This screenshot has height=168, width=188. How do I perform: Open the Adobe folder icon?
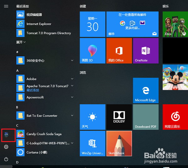tap(20, 79)
